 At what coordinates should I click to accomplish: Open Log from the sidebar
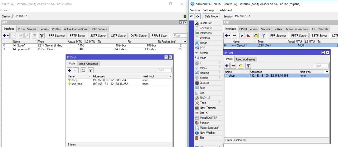point(202,93)
